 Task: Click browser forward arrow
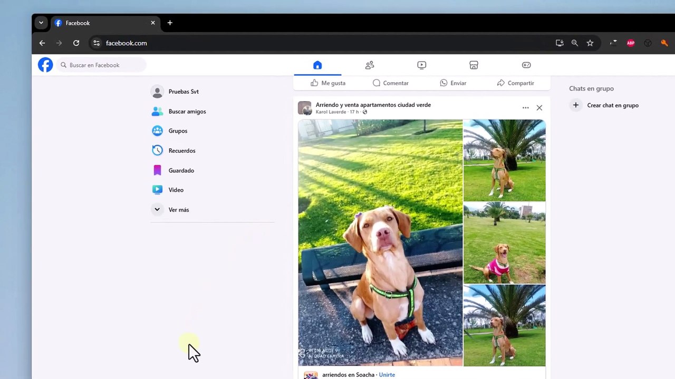(59, 43)
